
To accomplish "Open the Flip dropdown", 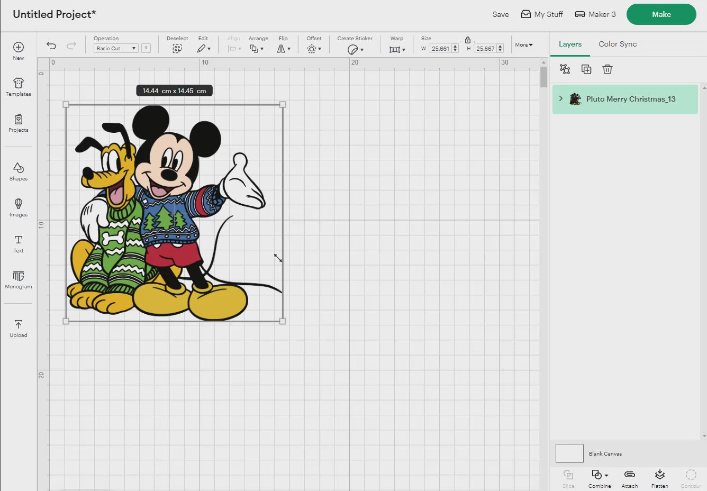I will pyautogui.click(x=284, y=49).
